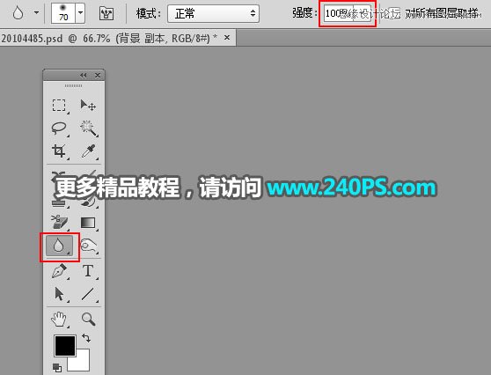Select the Magic Wand tool
Screen dimensions: 491x375
point(89,129)
